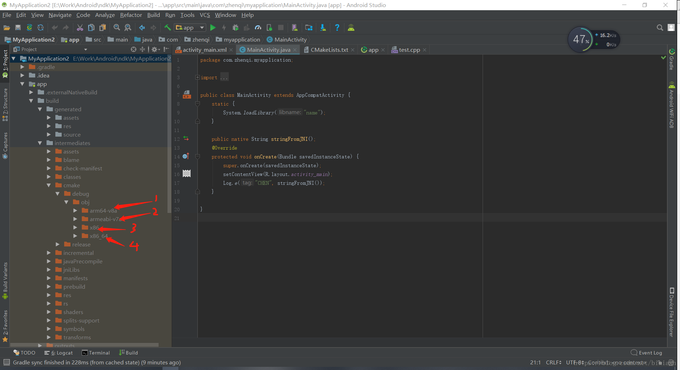Open Find with the magnifier icon
The width and height of the screenshot is (680, 370).
click(117, 27)
